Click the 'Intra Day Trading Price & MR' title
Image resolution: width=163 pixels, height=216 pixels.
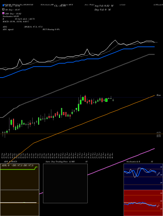tap(60, 162)
